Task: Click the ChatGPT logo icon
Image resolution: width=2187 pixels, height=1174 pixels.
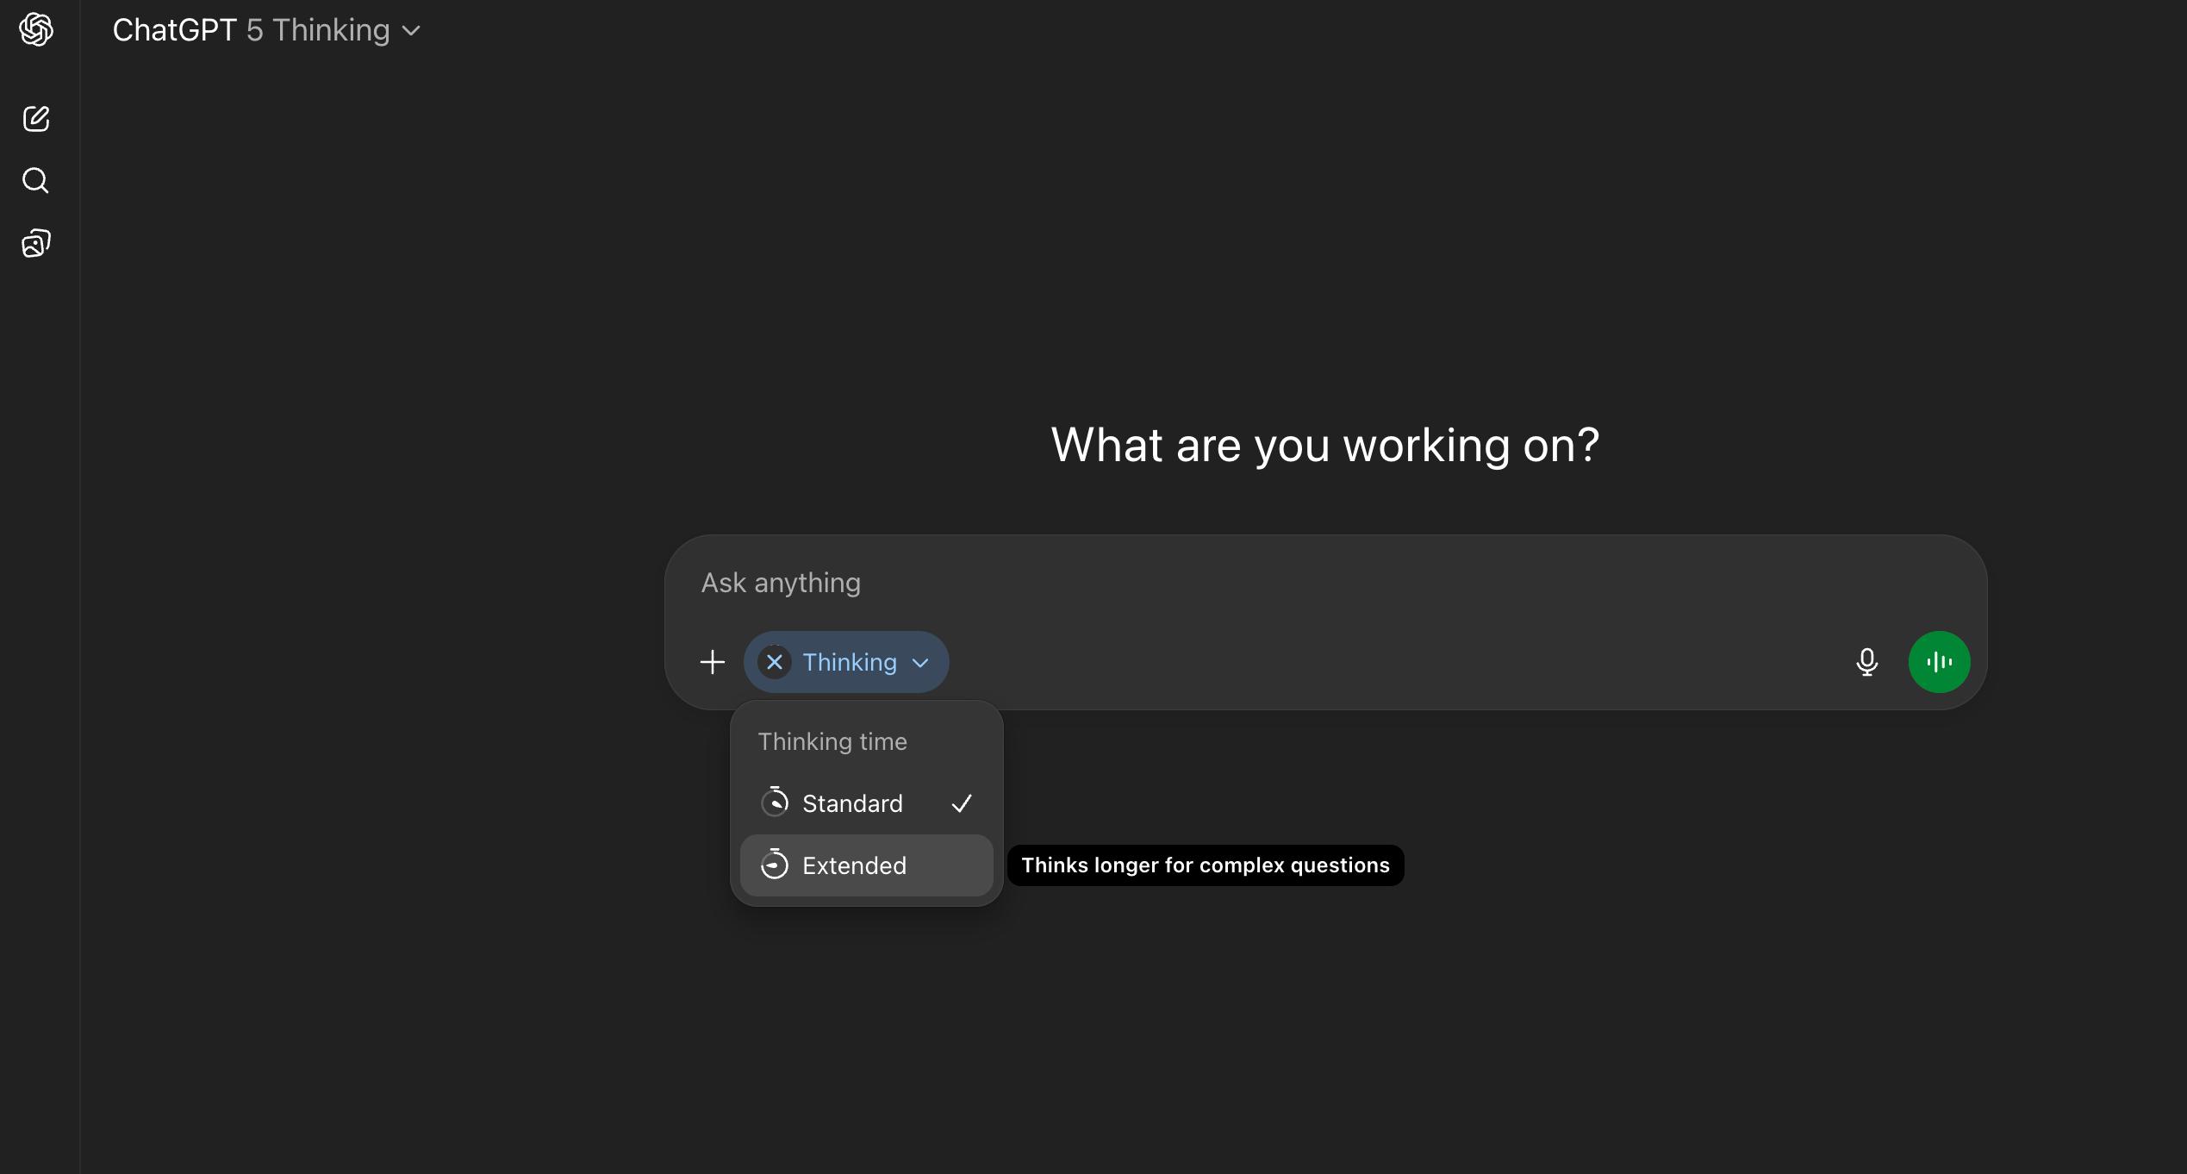Action: tap(36, 30)
